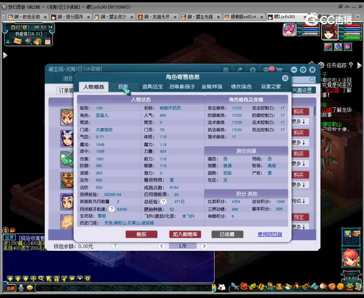
Task: Click the search magnifier in 藏宝阁 window
Action: pyautogui.click(x=312, y=80)
